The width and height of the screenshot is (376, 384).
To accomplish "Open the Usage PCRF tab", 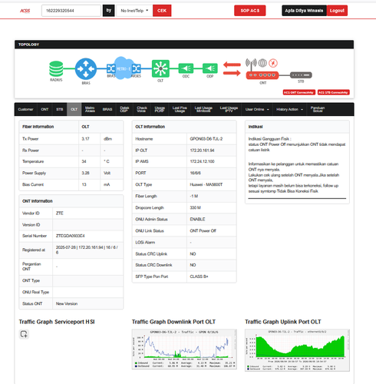I will pos(160,109).
